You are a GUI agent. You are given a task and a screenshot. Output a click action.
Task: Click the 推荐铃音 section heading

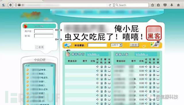click(x=78, y=54)
